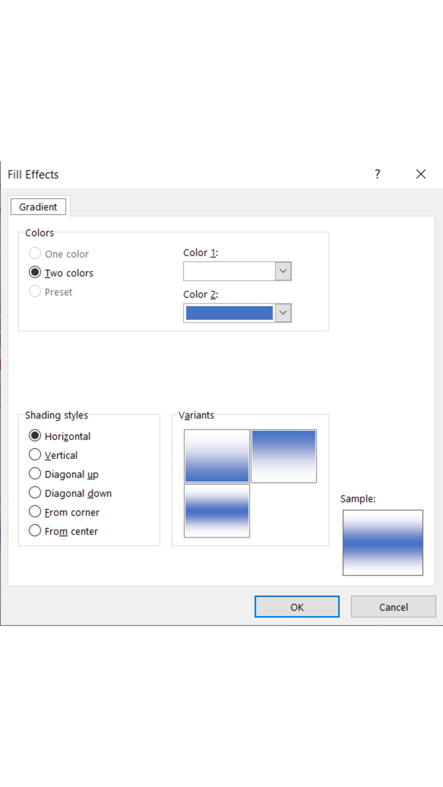Click the Cancel button
Viewport: 443px width, 787px height.
(393, 607)
